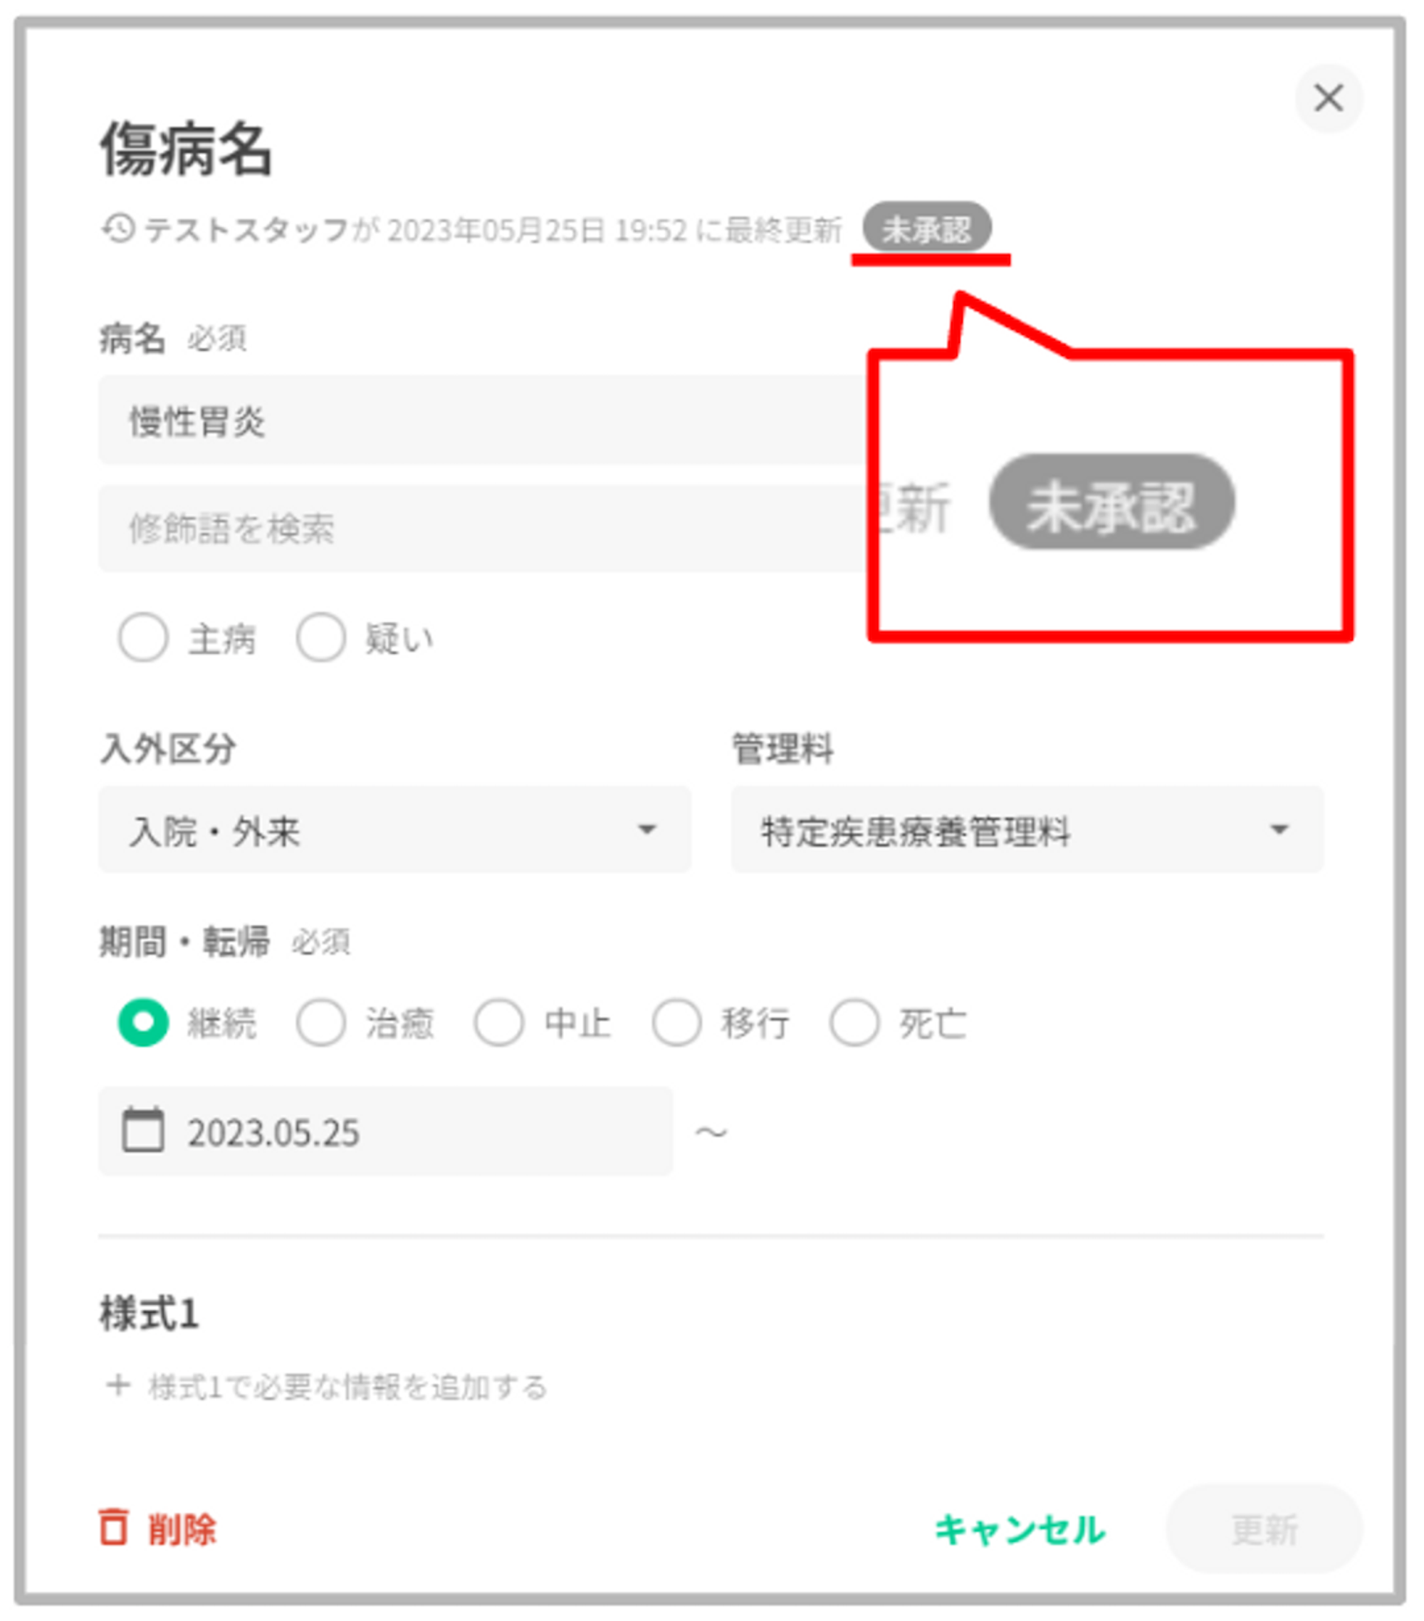Open the 入外区分 dropdown

click(x=394, y=830)
